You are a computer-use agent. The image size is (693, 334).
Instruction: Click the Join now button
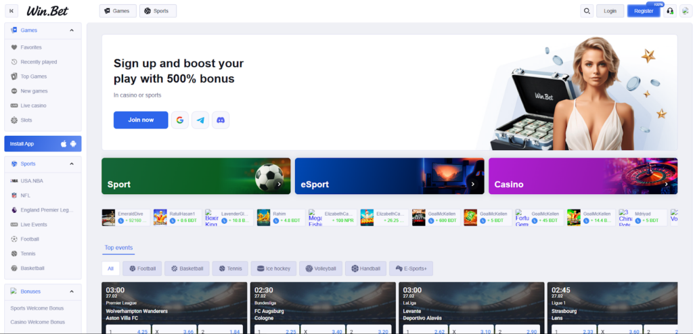pyautogui.click(x=141, y=120)
